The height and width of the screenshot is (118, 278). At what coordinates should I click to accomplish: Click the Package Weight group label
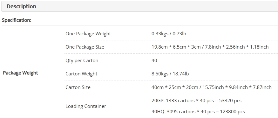tap(20, 73)
